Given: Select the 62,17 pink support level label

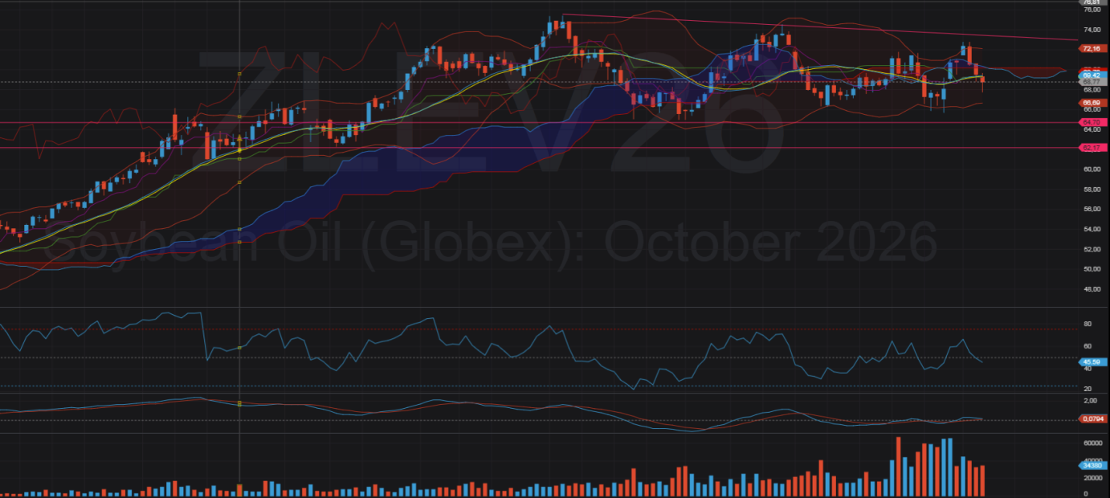Looking at the screenshot, I should pyautogui.click(x=1091, y=148).
